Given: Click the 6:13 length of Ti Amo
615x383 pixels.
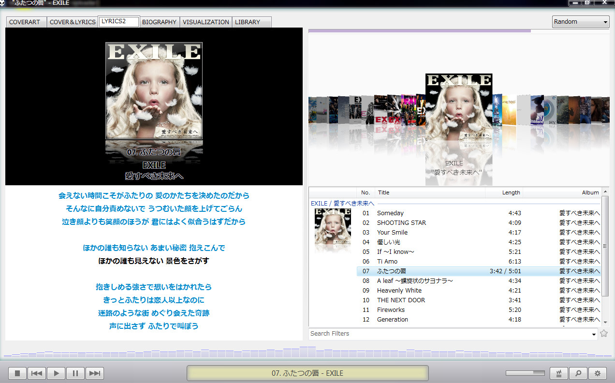Looking at the screenshot, I should pyautogui.click(x=515, y=262).
